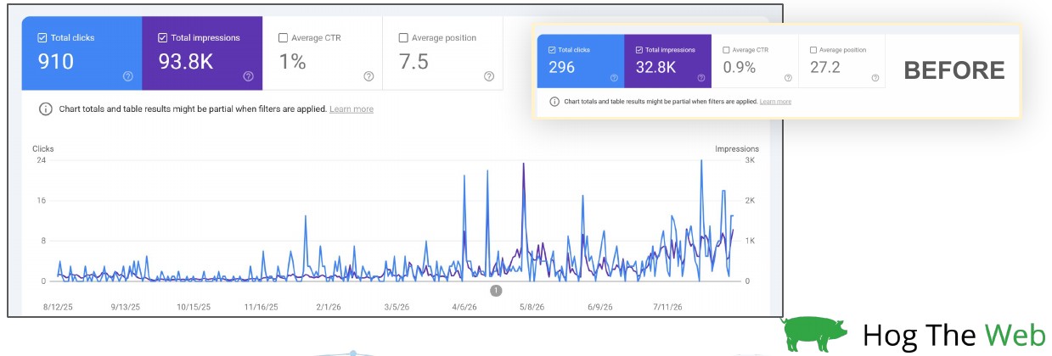1052x356 pixels.
Task: Click the 7/11/26 date axis label
Action: 668,308
